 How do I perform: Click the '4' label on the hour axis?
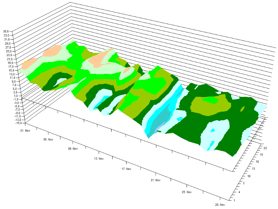click(239, 192)
